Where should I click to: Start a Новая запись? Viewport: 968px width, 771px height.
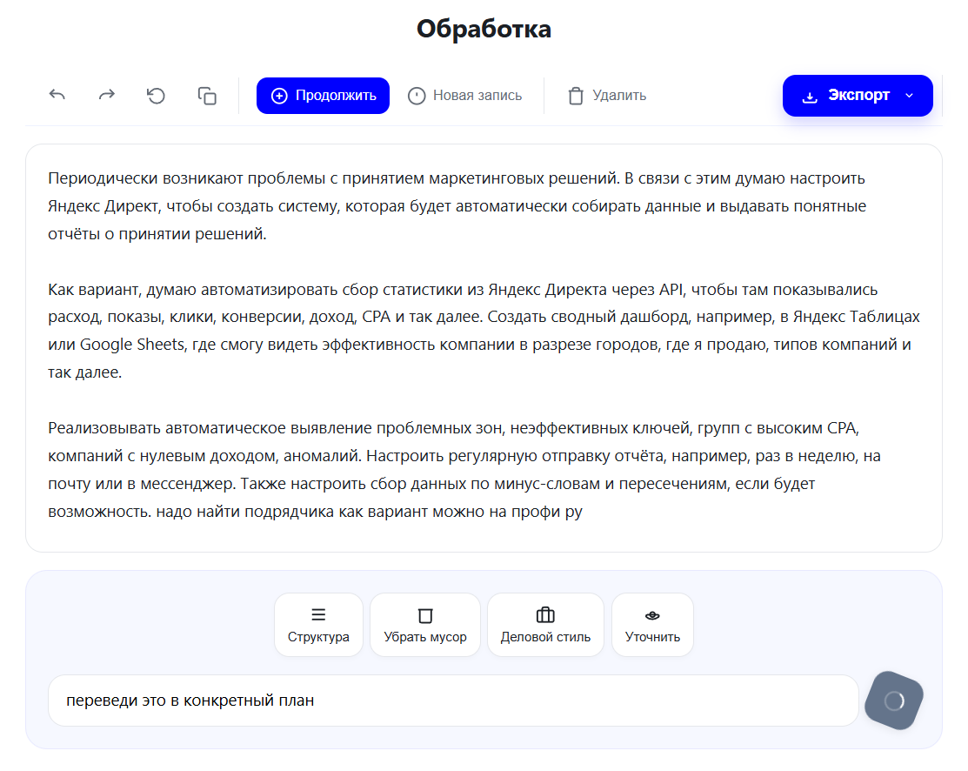coord(464,96)
